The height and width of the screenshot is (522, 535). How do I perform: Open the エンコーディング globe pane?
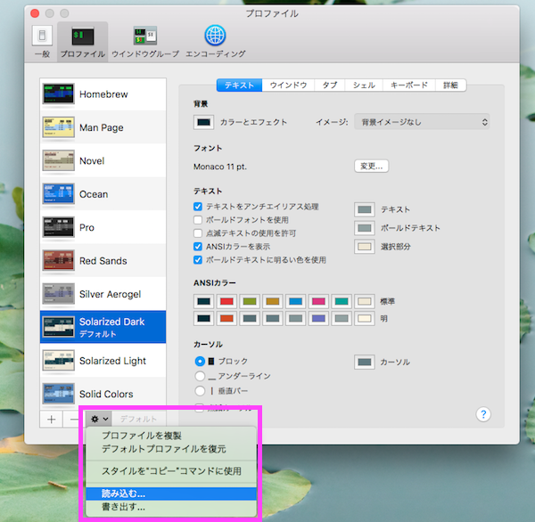click(215, 42)
